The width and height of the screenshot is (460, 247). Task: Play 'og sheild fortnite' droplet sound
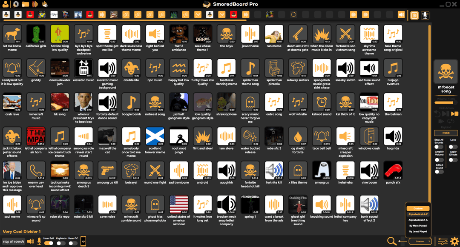click(x=298, y=136)
